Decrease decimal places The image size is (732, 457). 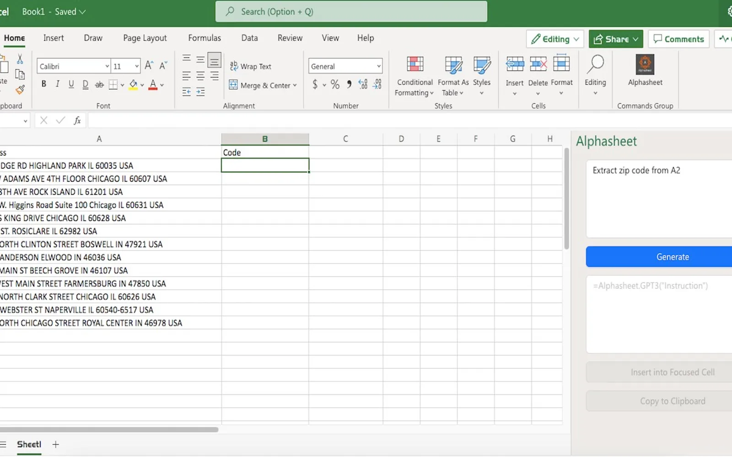(x=377, y=84)
